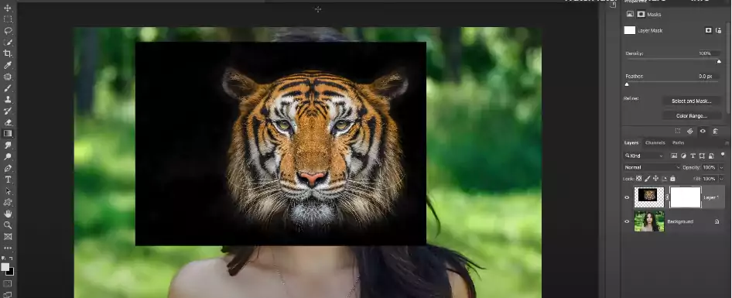Filter layers by smart objects icon
The height and width of the screenshot is (298, 732).
tap(711, 156)
